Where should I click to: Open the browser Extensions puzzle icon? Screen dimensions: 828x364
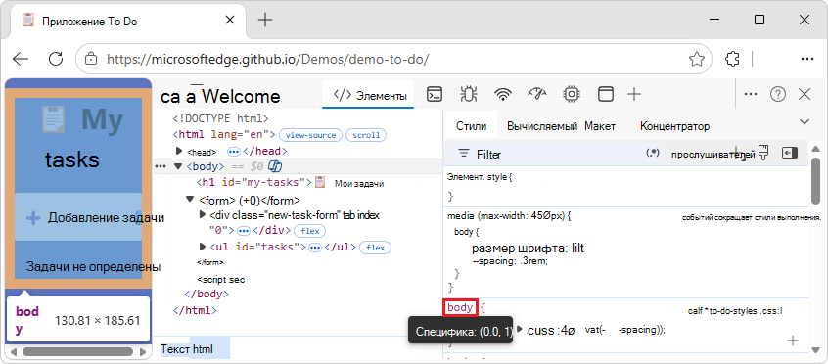click(732, 59)
